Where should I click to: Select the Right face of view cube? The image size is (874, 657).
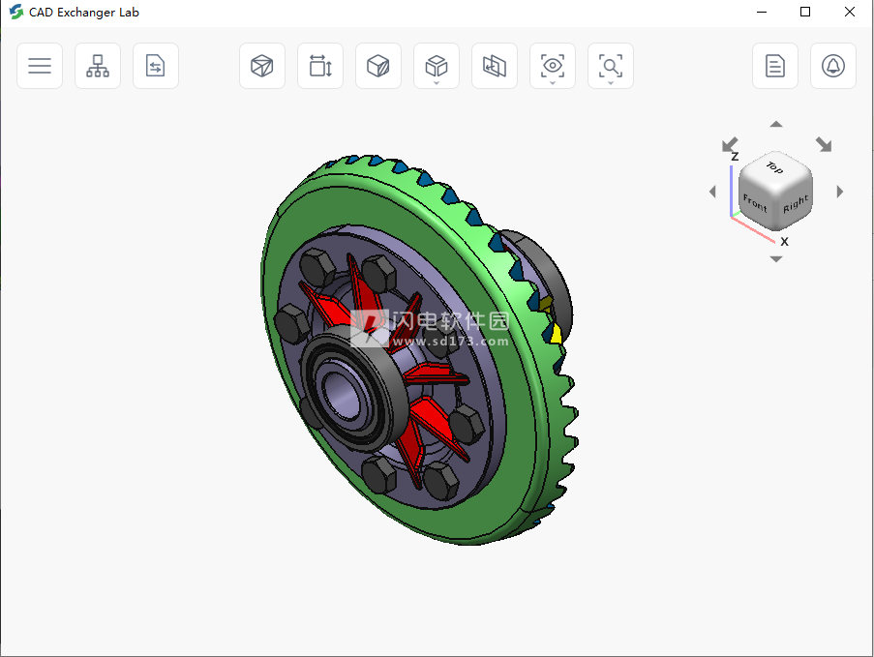(796, 204)
